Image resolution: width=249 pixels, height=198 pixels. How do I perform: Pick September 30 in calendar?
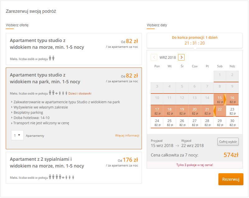(x=232, y=123)
